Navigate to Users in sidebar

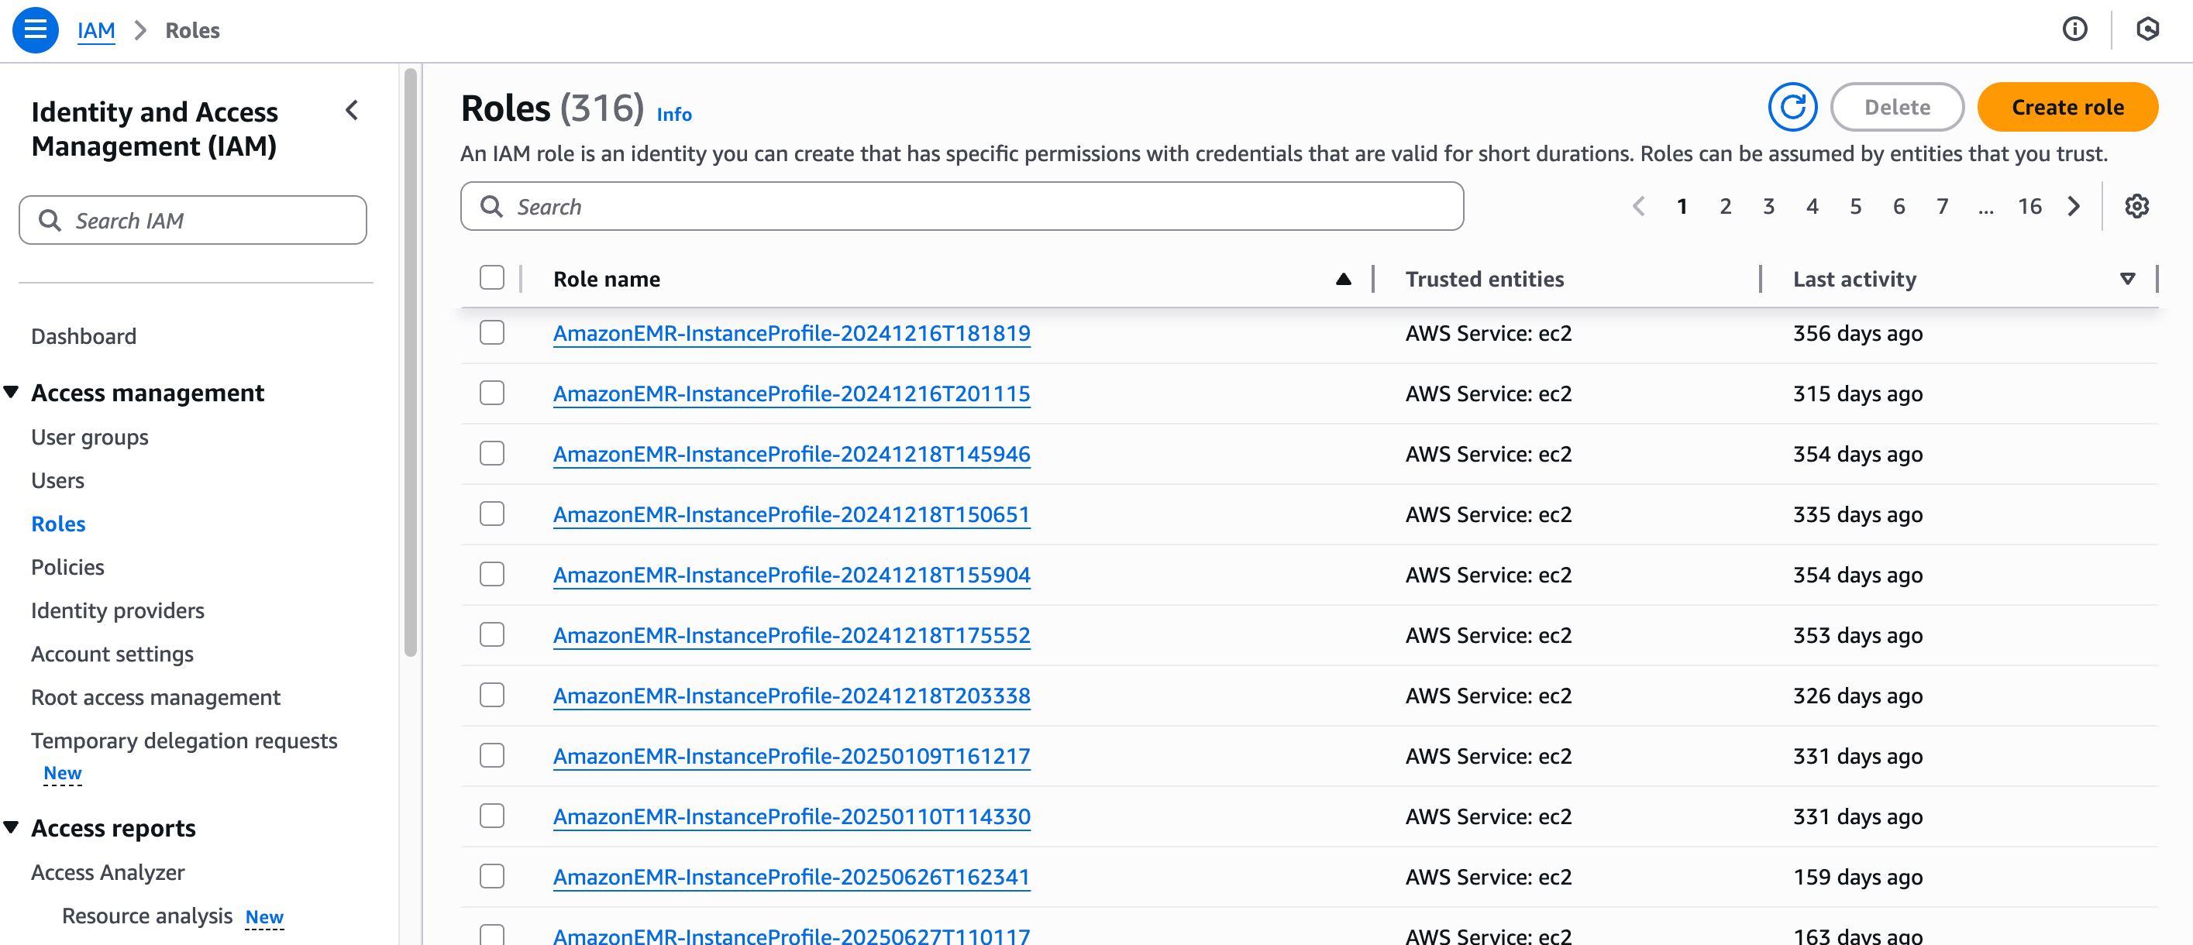(57, 479)
